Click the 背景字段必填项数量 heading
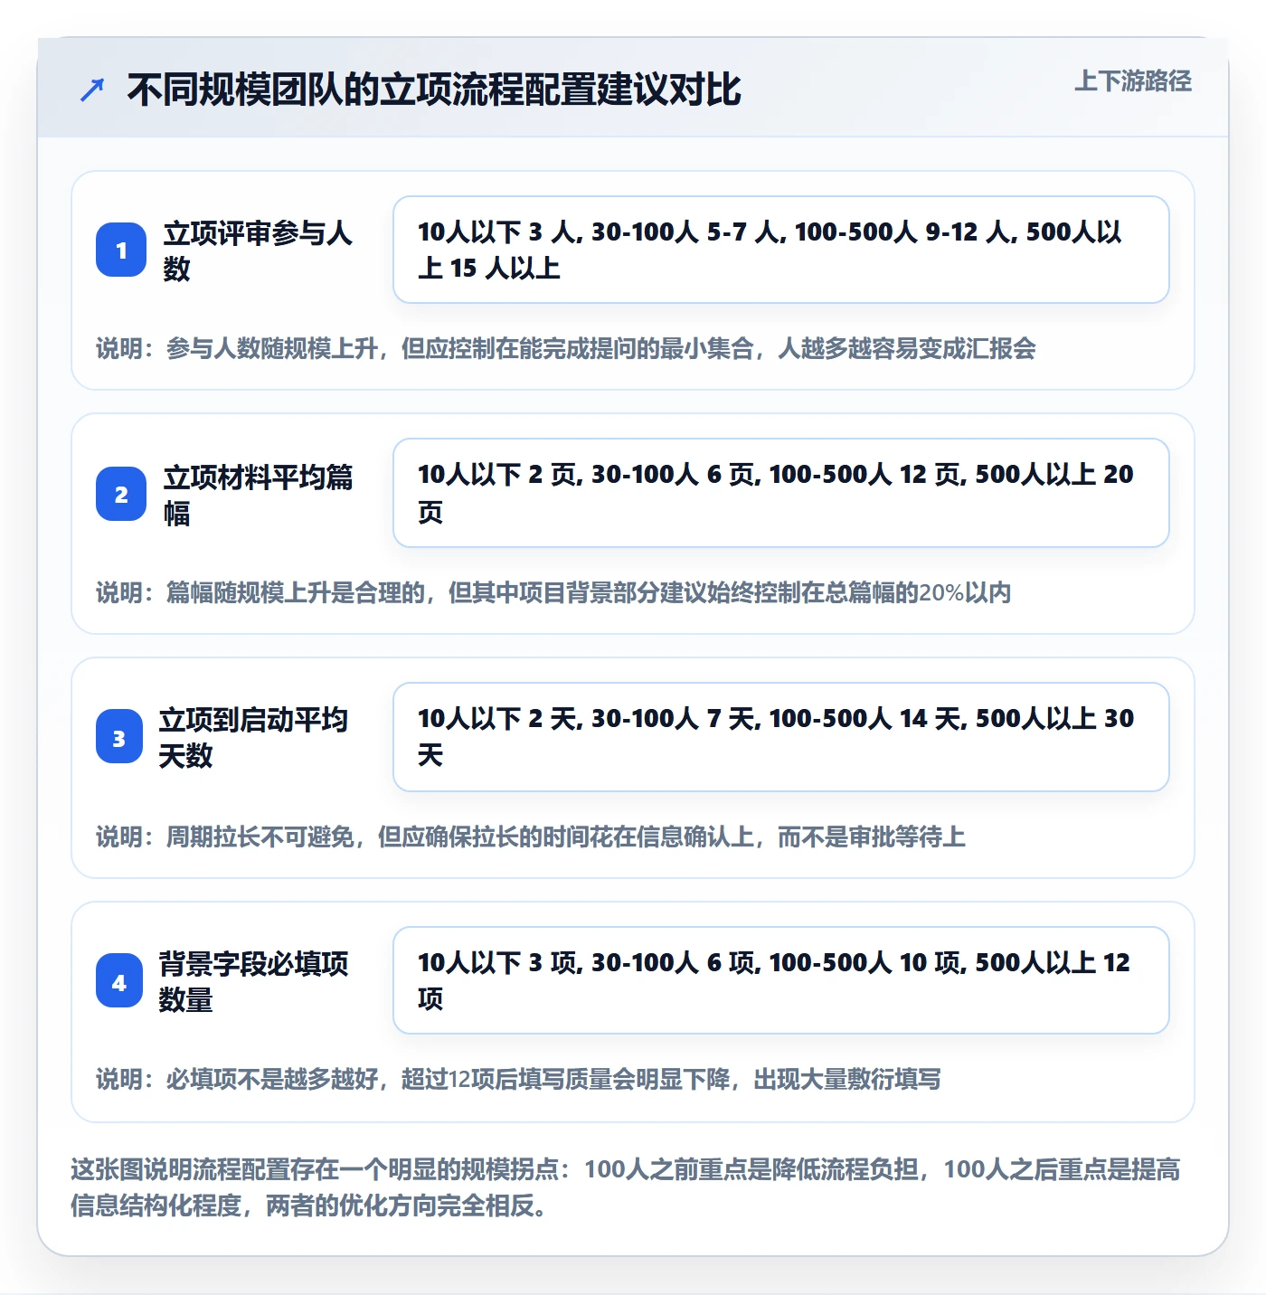This screenshot has height=1295, width=1266. tap(253, 981)
